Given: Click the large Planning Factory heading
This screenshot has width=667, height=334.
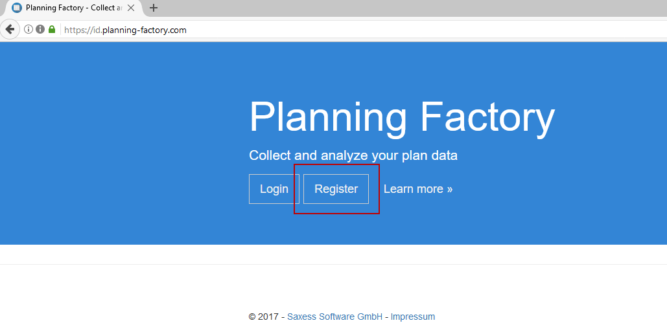Looking at the screenshot, I should click(x=402, y=117).
